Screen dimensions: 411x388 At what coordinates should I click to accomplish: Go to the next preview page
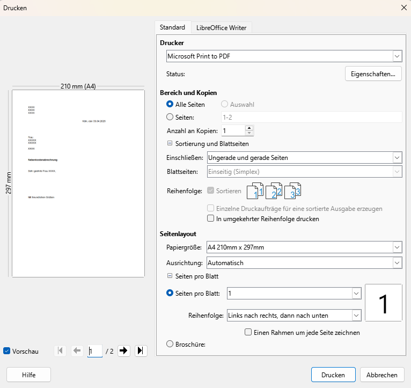[124, 350]
